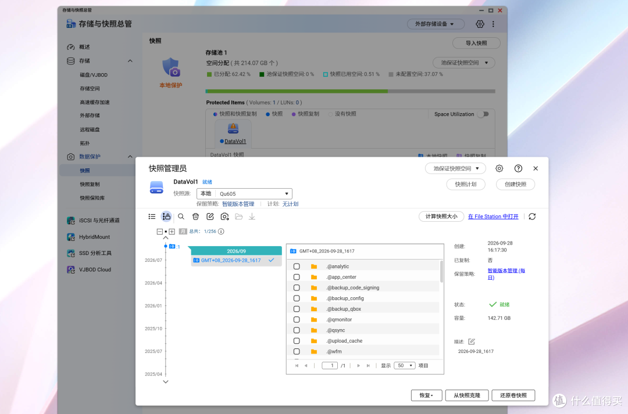
Task: Move timeline down with chevron
Action: [x=165, y=381]
